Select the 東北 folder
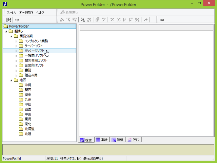 coord(28,124)
